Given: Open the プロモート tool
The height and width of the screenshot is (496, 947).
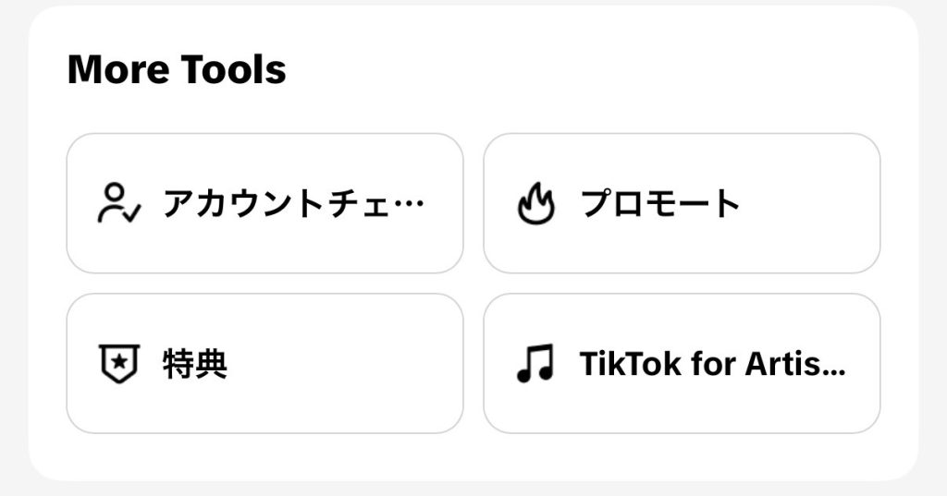Looking at the screenshot, I should 682,203.
